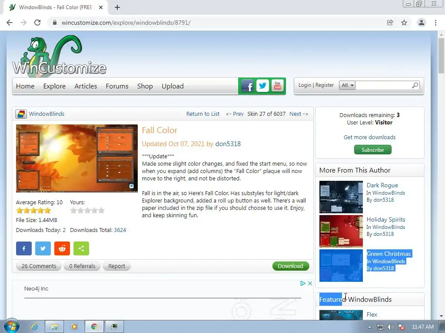The width and height of the screenshot is (445, 333).
Task: Share the skin on Twitter via light blue button
Action: (x=43, y=248)
